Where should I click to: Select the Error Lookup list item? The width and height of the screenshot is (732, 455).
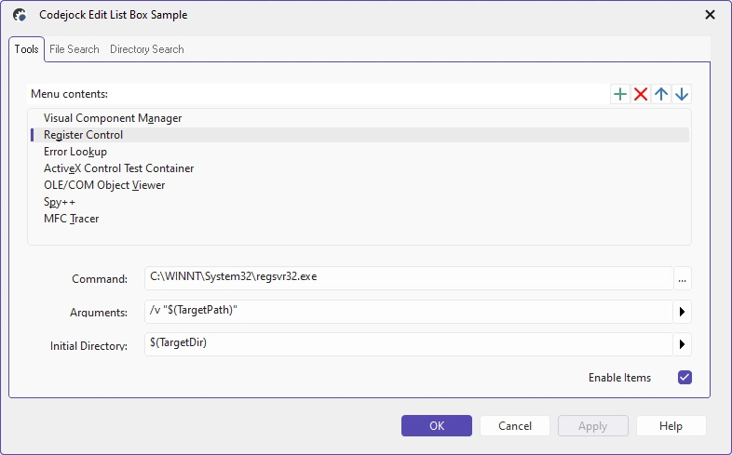click(x=359, y=152)
